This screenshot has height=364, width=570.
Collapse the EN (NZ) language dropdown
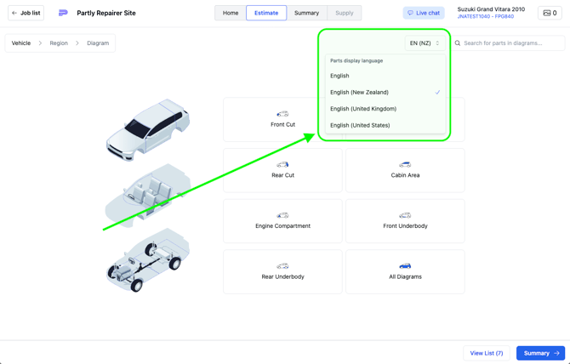point(425,43)
